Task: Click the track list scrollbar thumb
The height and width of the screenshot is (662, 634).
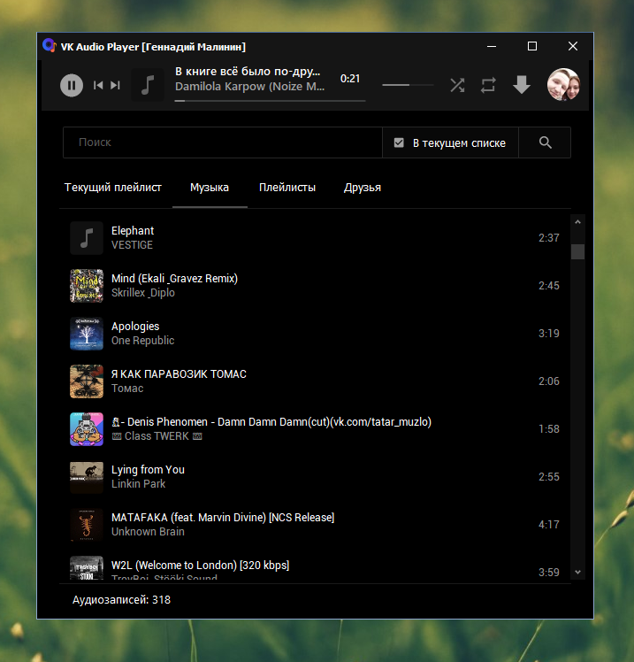Action: pos(578,251)
